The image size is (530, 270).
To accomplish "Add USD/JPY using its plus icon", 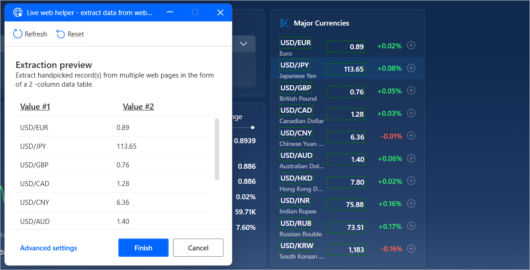I will click(x=411, y=68).
